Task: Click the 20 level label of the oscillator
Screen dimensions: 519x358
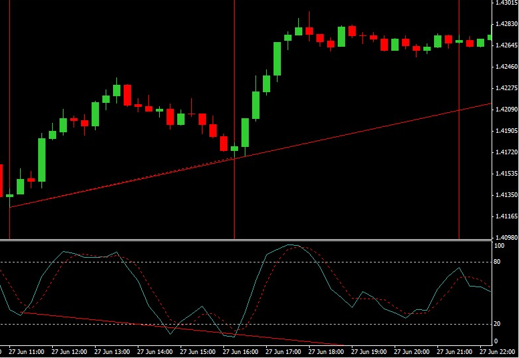Action: click(497, 324)
